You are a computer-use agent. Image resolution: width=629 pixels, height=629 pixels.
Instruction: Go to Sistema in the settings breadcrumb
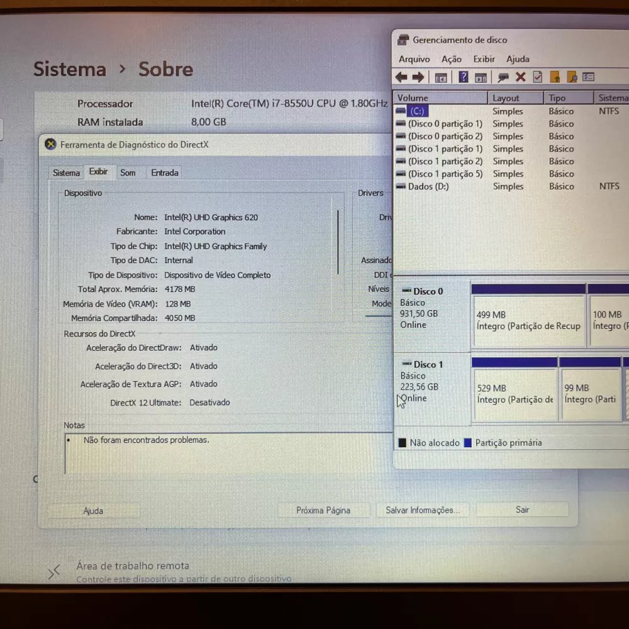click(70, 69)
